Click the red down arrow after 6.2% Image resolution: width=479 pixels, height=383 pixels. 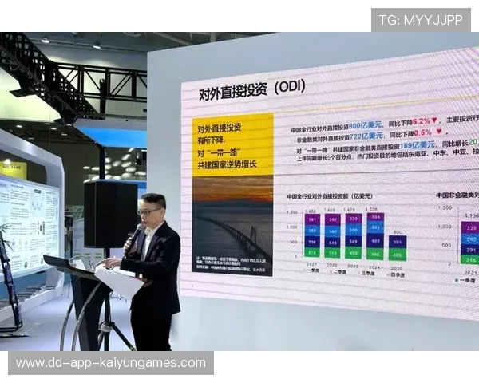[x=434, y=120]
